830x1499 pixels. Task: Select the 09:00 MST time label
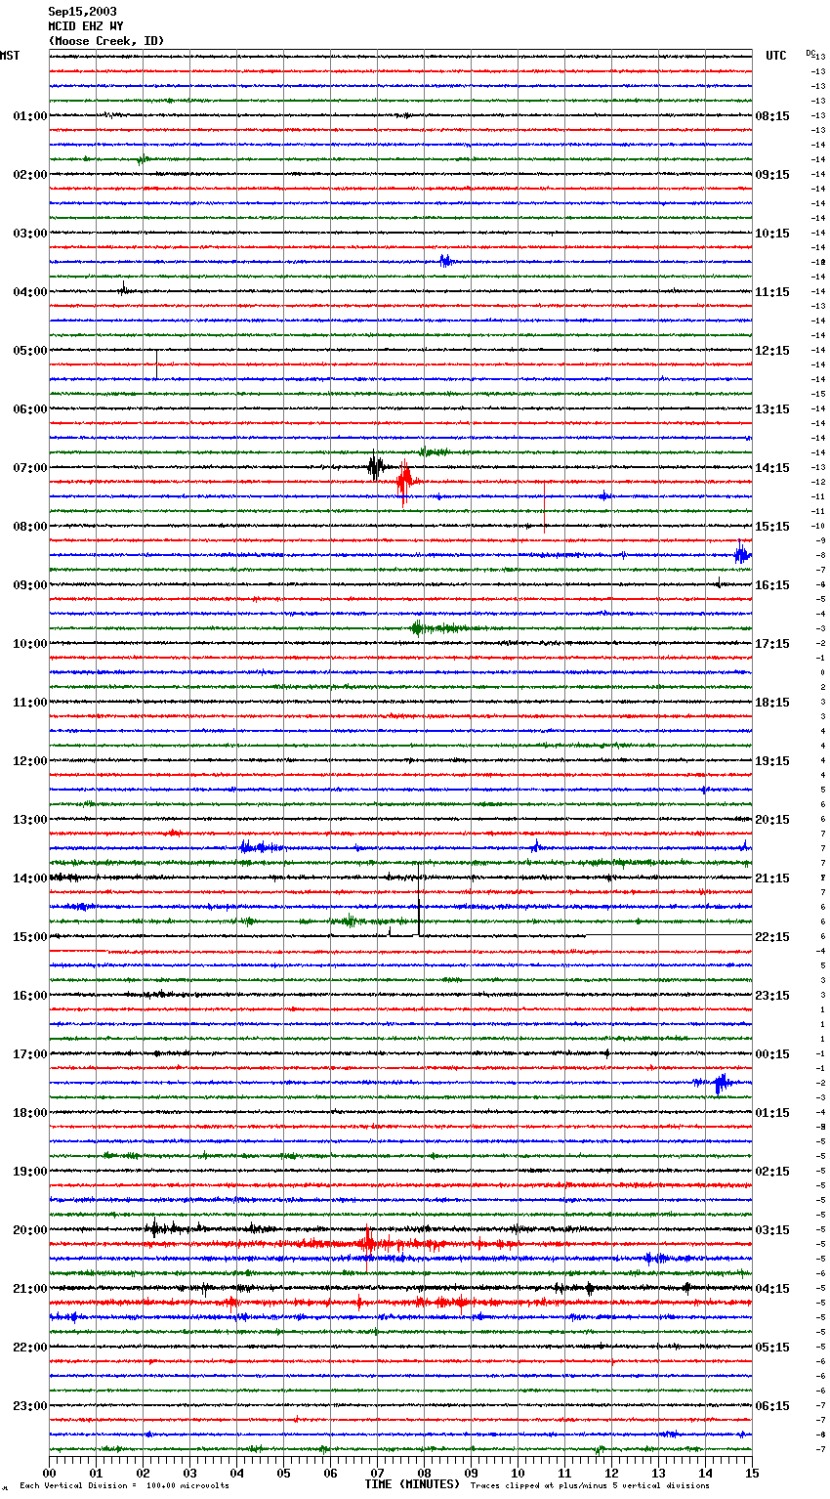pyautogui.click(x=30, y=585)
